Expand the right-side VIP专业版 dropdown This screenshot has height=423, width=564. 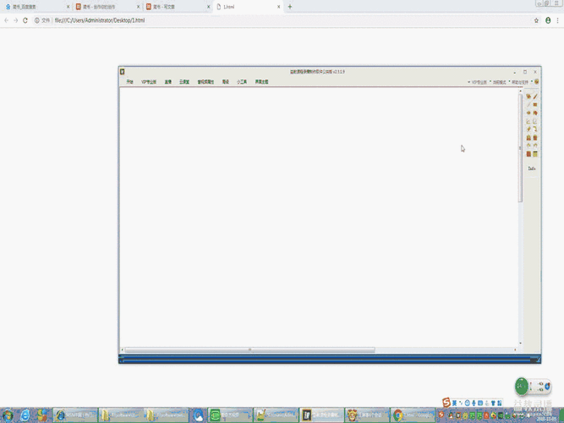478,82
